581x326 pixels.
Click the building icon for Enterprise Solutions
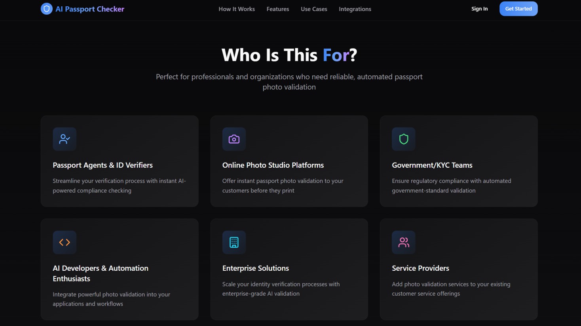[234, 242]
